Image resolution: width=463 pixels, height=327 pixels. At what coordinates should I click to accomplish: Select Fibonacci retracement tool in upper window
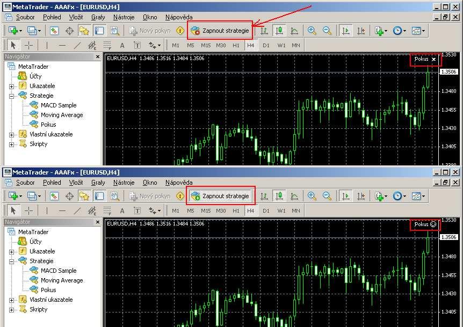pyautogui.click(x=107, y=45)
